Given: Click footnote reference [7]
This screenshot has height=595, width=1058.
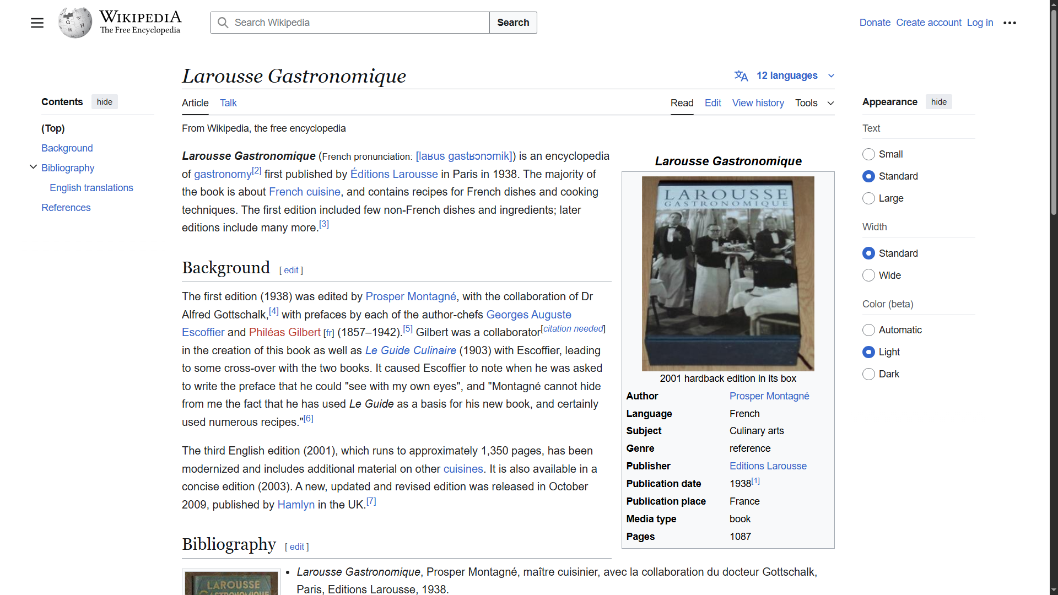Looking at the screenshot, I should pyautogui.click(x=371, y=501).
